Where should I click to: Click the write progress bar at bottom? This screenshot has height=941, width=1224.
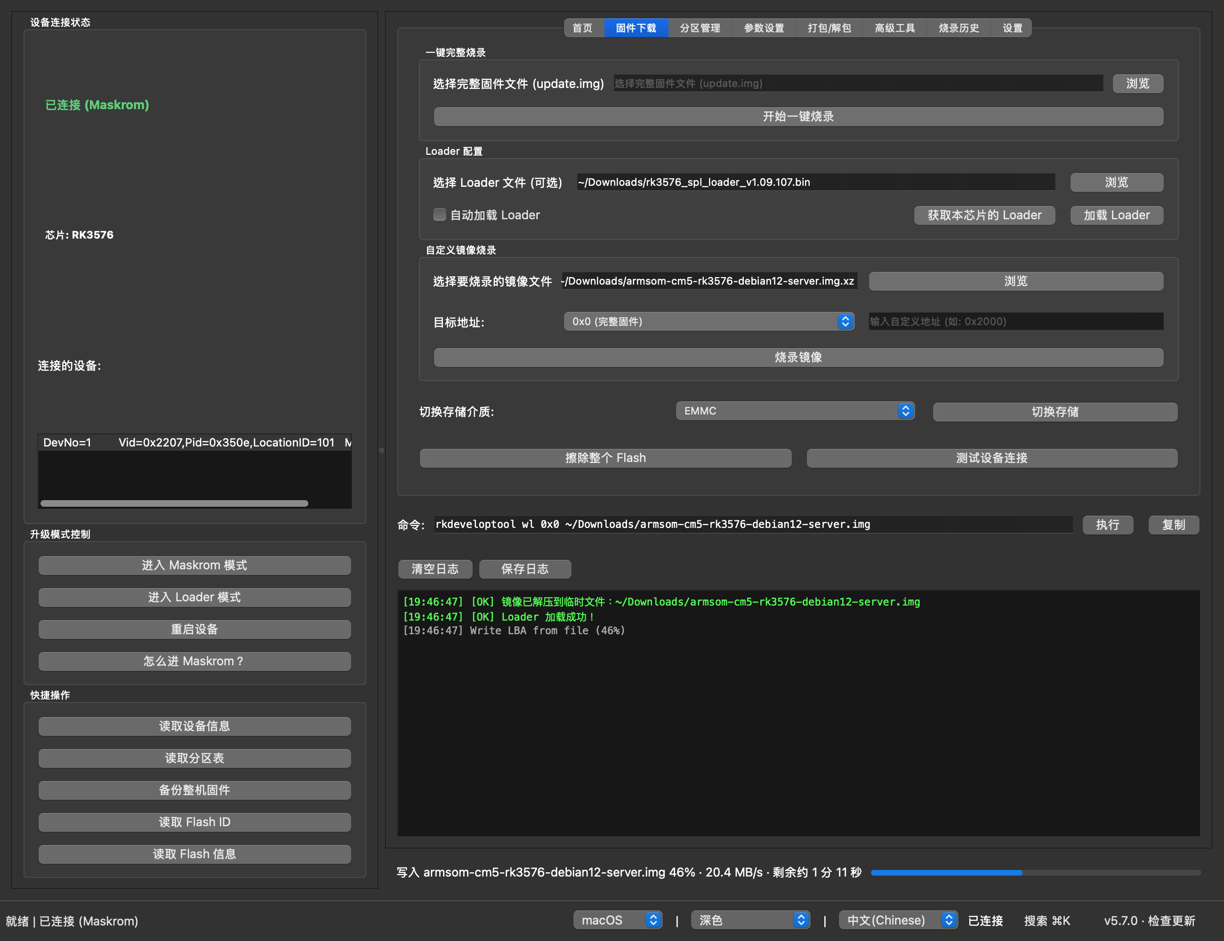point(1035,873)
